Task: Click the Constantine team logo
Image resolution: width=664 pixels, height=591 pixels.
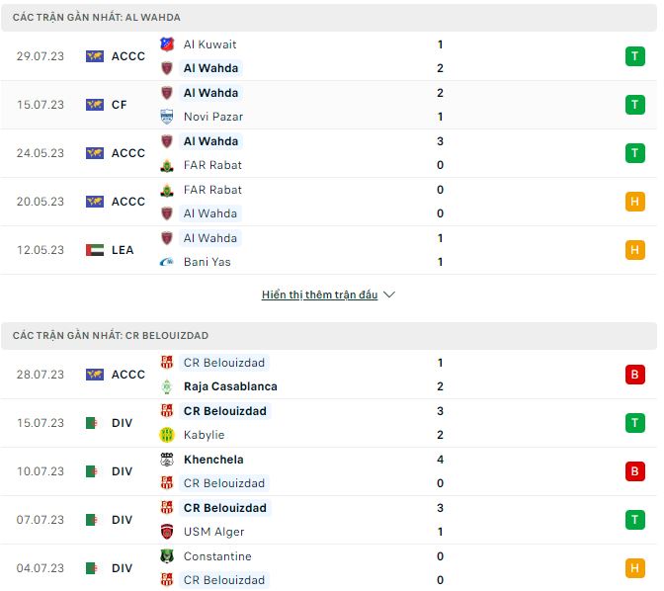Action: tap(166, 556)
